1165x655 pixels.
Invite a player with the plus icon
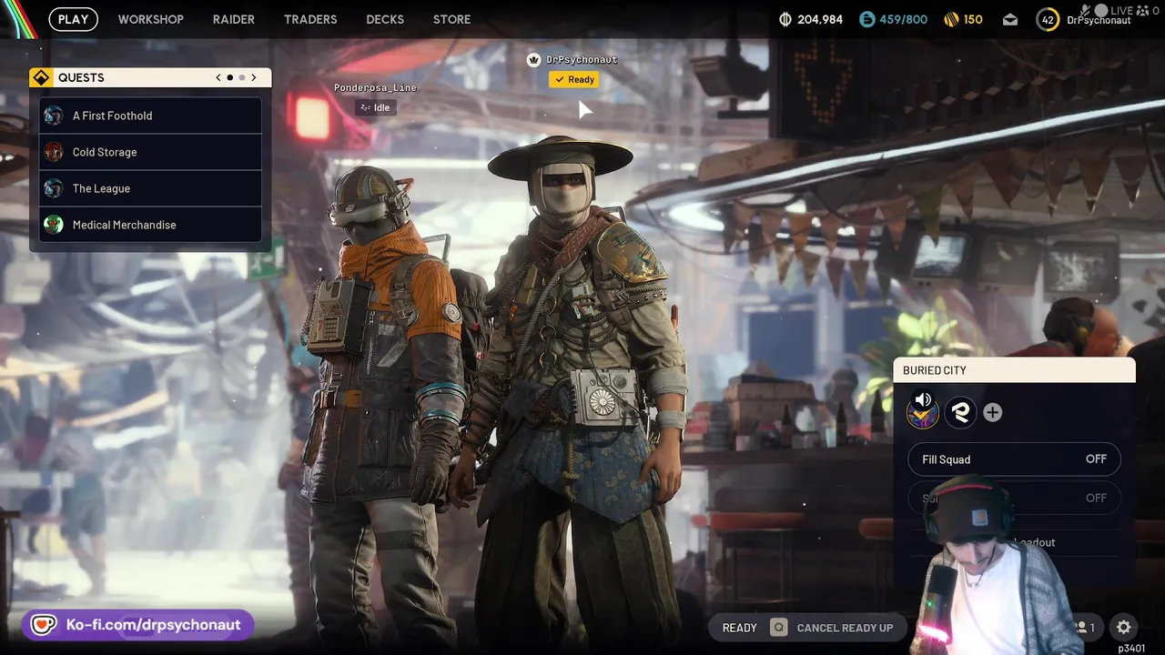tap(992, 412)
